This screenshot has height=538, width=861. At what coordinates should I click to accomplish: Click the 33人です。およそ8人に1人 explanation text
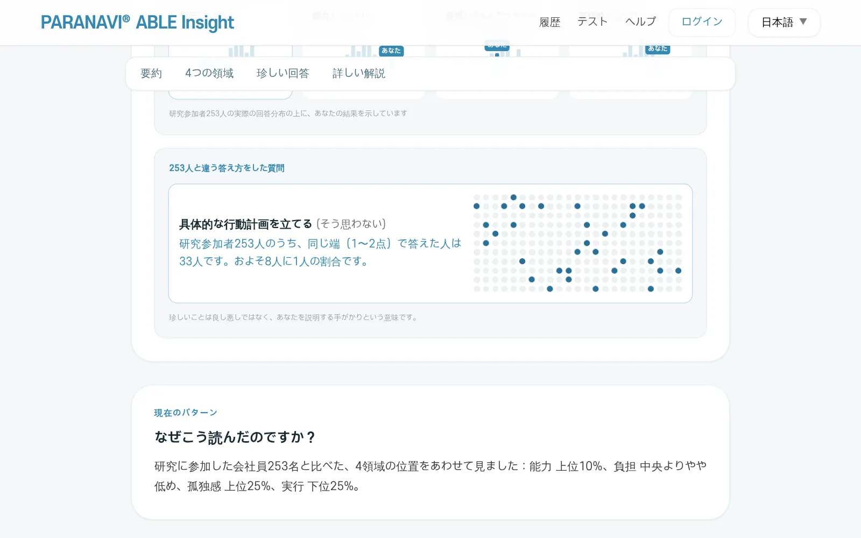pyautogui.click(x=320, y=252)
